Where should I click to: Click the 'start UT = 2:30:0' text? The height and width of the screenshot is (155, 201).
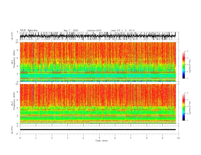click(123, 30)
